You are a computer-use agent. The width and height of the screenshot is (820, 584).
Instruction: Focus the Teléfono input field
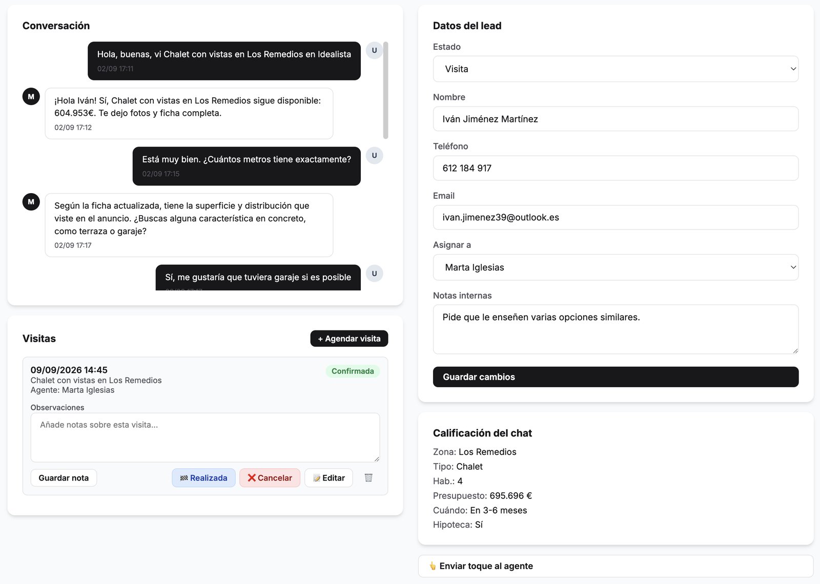click(616, 168)
